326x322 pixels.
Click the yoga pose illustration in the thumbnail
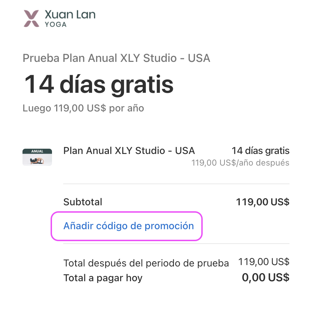(x=37, y=160)
